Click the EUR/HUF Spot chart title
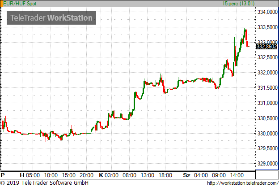 (x=20, y=4)
